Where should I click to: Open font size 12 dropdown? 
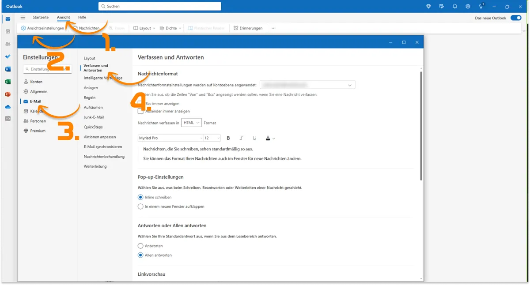(x=212, y=138)
